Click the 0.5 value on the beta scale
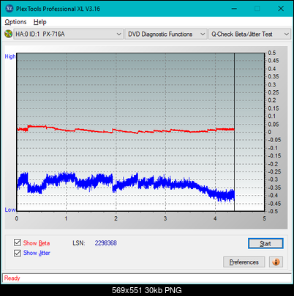Viewport: 294px width, 296px height. tap(272, 53)
